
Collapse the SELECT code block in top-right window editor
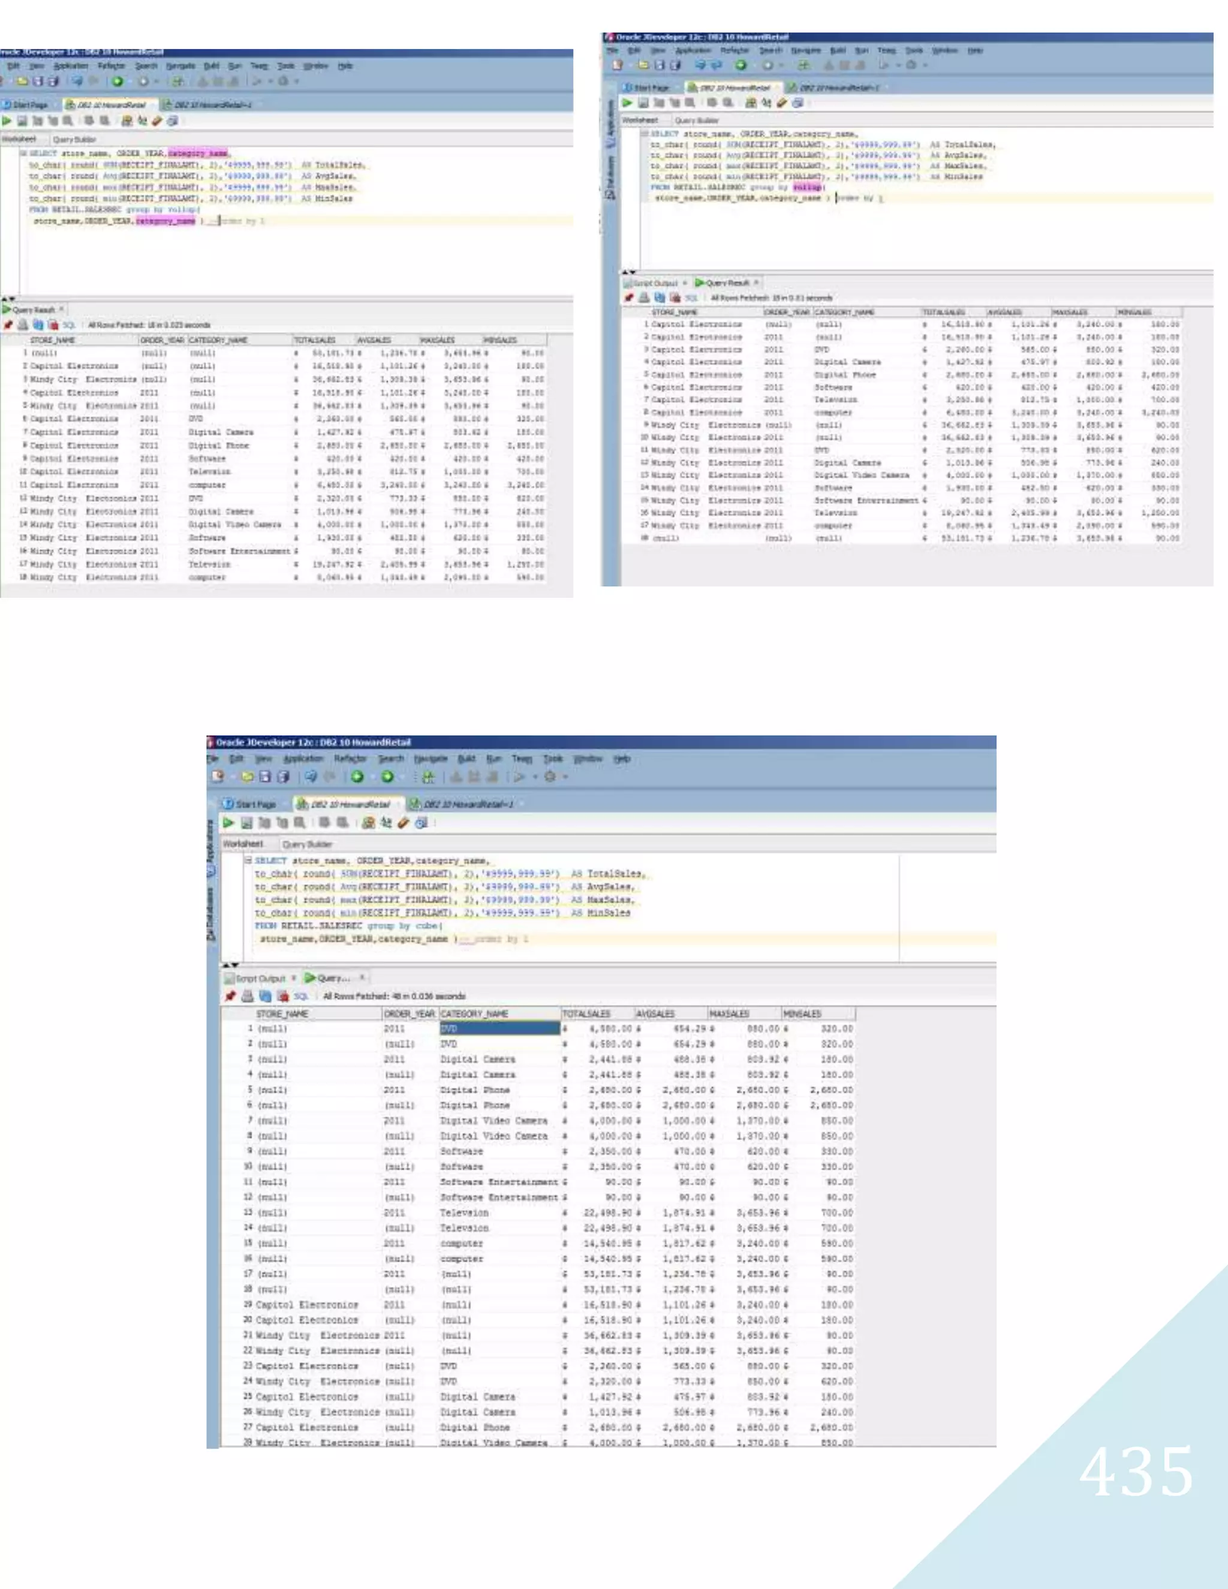tap(644, 134)
